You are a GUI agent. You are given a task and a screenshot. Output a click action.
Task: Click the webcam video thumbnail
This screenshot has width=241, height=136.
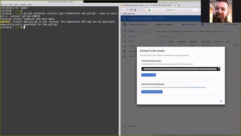coord(221,11)
